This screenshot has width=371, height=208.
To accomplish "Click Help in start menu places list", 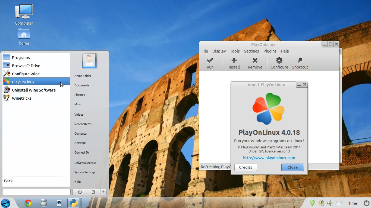I will (x=77, y=182).
